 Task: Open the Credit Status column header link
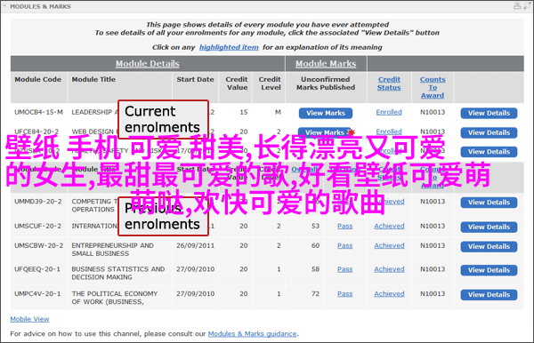(x=389, y=84)
